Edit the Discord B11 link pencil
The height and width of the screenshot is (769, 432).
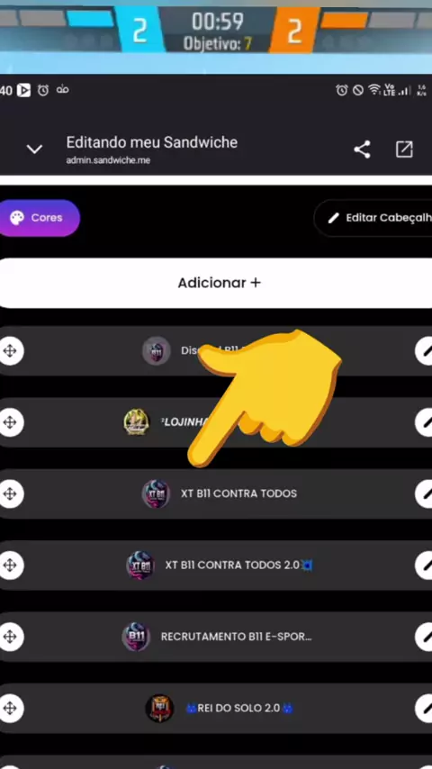[x=425, y=351]
